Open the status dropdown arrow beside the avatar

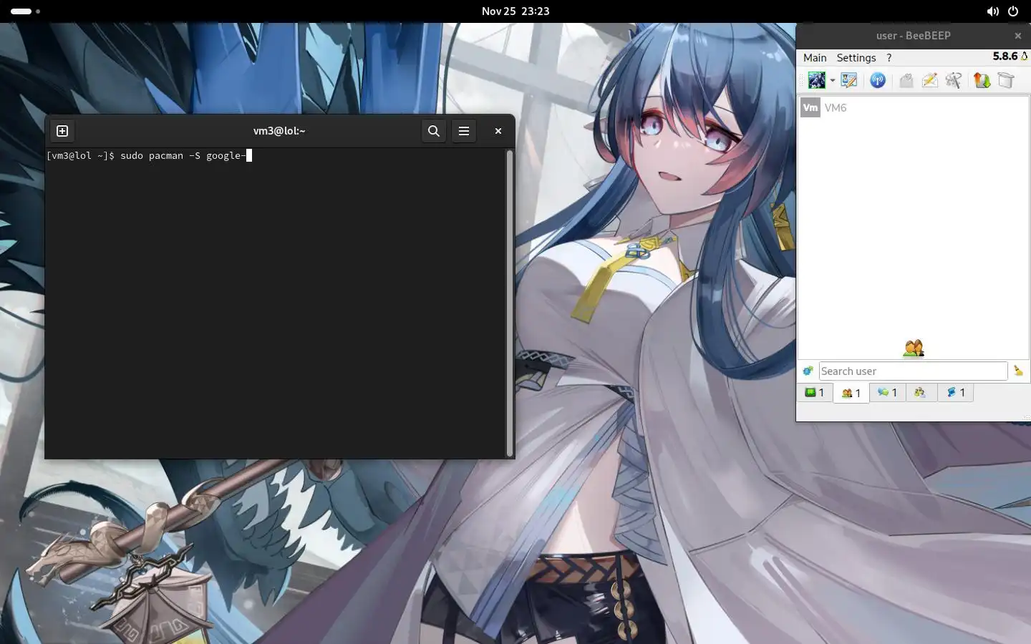833,81
